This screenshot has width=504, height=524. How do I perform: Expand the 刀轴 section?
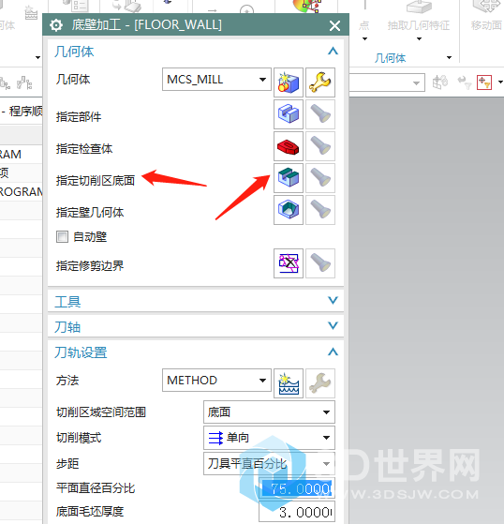click(196, 326)
